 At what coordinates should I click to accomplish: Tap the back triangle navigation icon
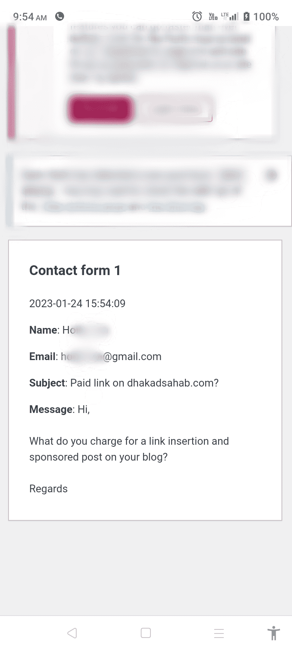pos(72,633)
